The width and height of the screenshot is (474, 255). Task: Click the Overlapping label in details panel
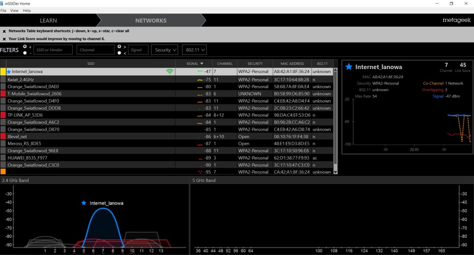(433, 90)
